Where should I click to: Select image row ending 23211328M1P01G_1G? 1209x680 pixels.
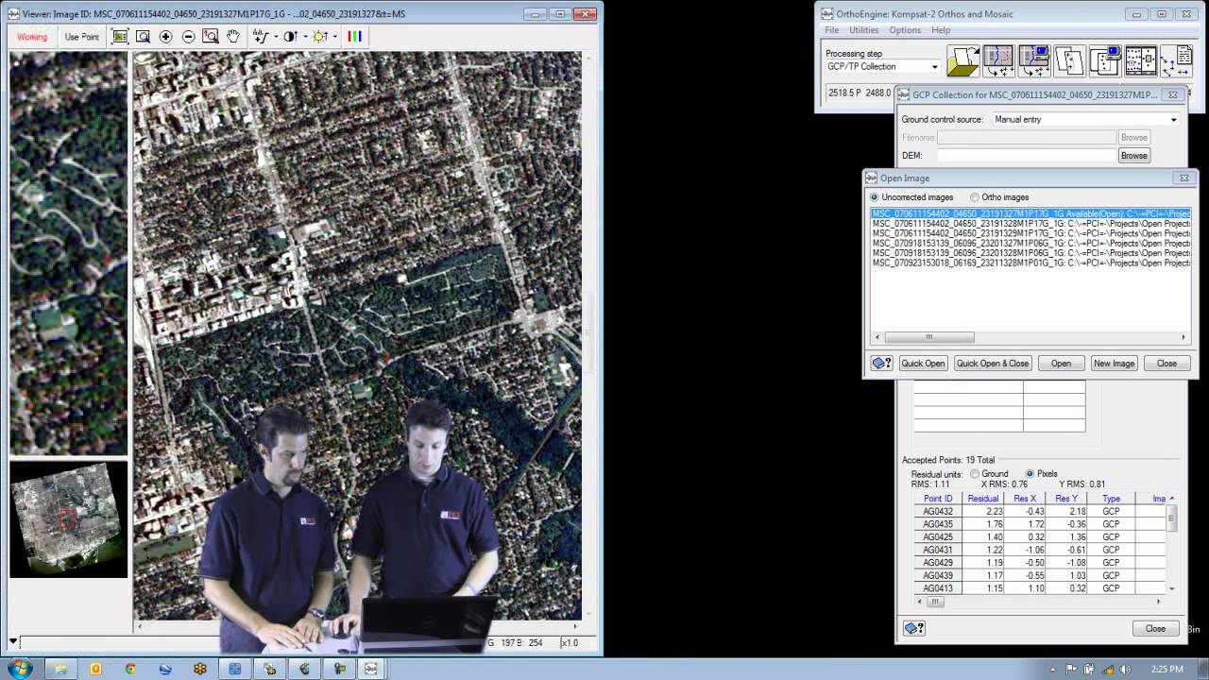point(1030,263)
